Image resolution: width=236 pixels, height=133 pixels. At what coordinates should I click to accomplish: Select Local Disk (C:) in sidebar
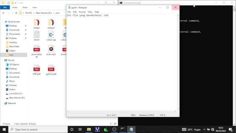pos(15,93)
